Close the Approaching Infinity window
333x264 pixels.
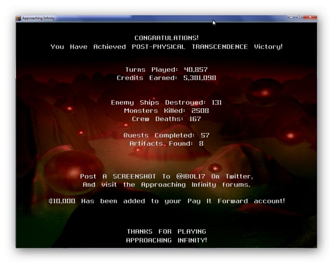coord(310,17)
